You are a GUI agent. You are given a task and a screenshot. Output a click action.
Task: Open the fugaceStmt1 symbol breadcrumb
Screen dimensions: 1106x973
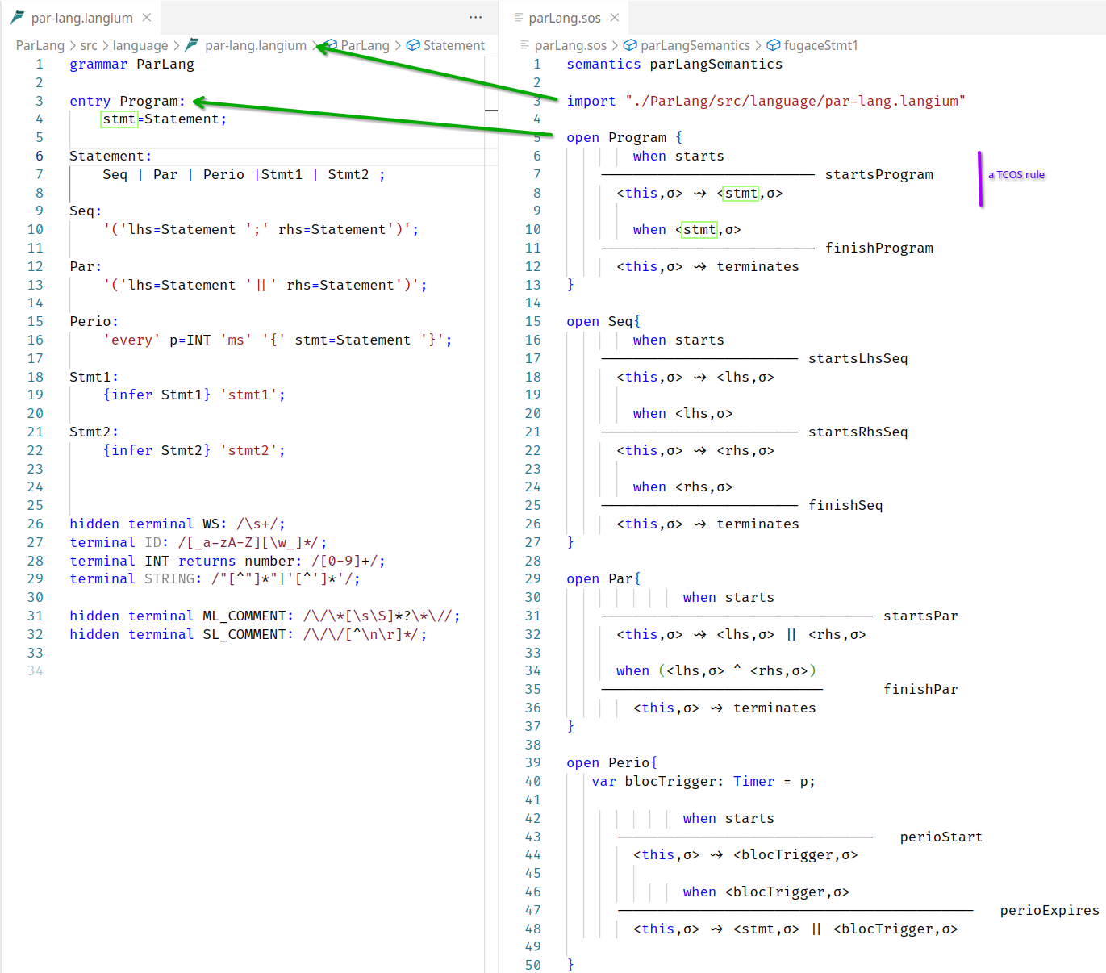pos(821,46)
